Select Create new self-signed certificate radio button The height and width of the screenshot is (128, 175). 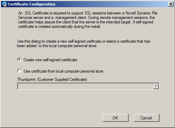[x=19, y=60]
